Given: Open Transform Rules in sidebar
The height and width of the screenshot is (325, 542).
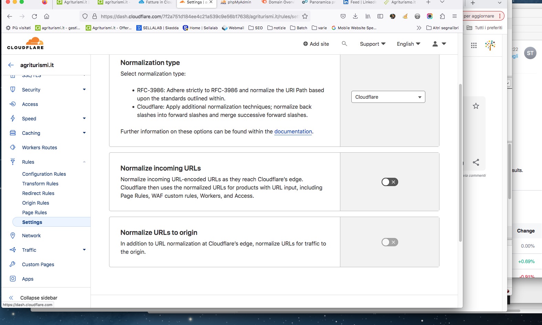Looking at the screenshot, I should 40,184.
